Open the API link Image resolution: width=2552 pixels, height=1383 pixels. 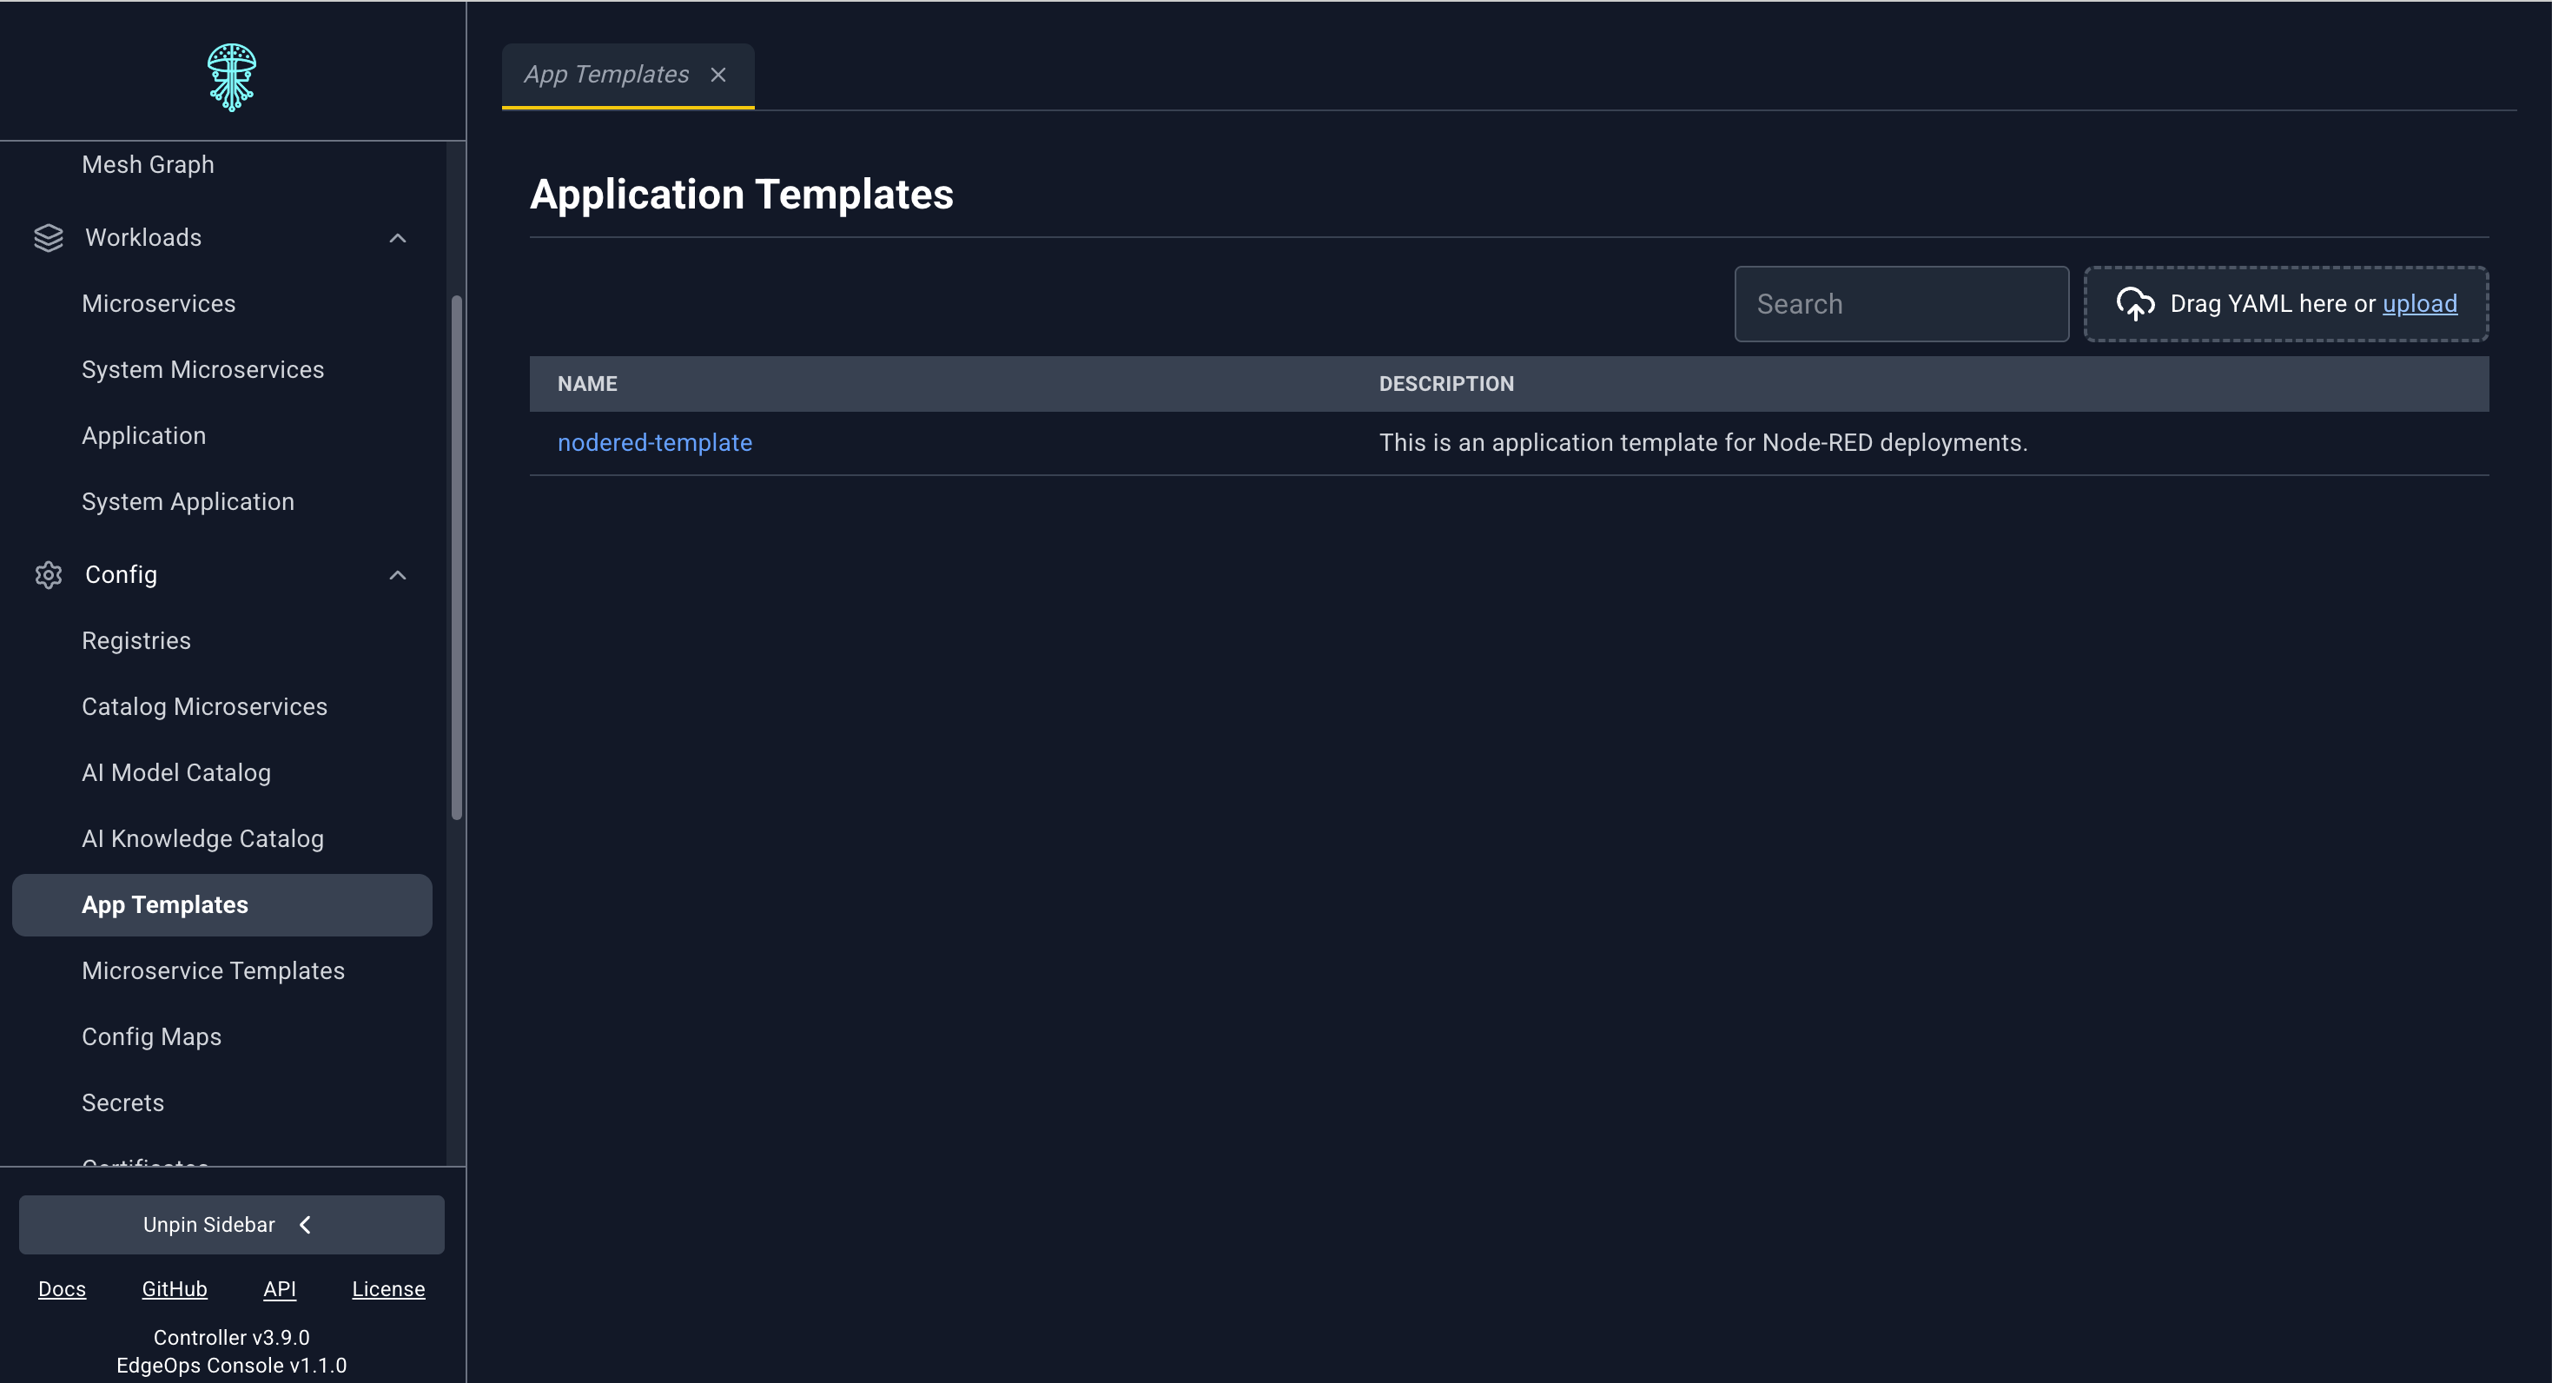280,1289
